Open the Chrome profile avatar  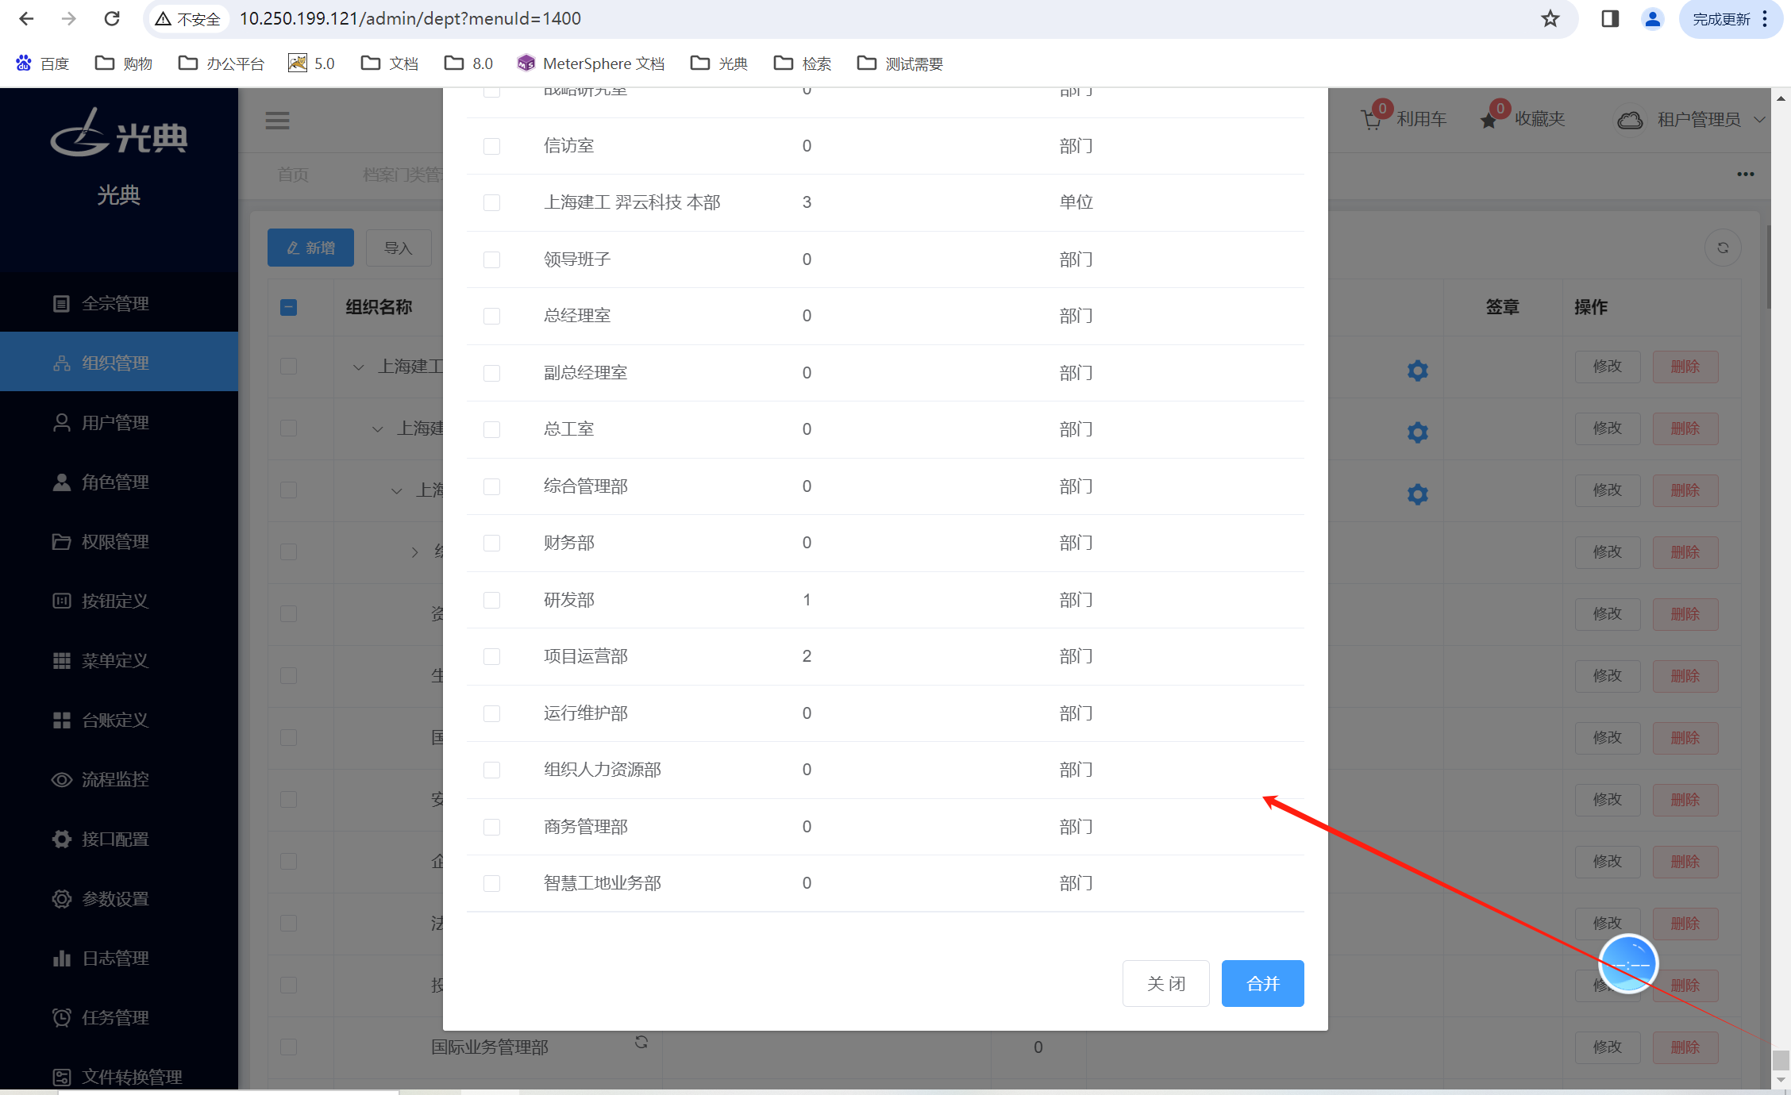pos(1653,18)
